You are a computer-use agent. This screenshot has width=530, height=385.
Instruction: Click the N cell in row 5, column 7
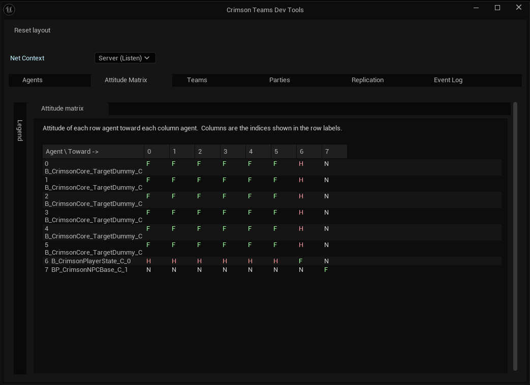[x=326, y=245]
